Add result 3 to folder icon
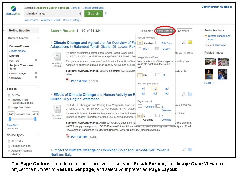This screenshot has height=178, width=238. tap(190, 150)
